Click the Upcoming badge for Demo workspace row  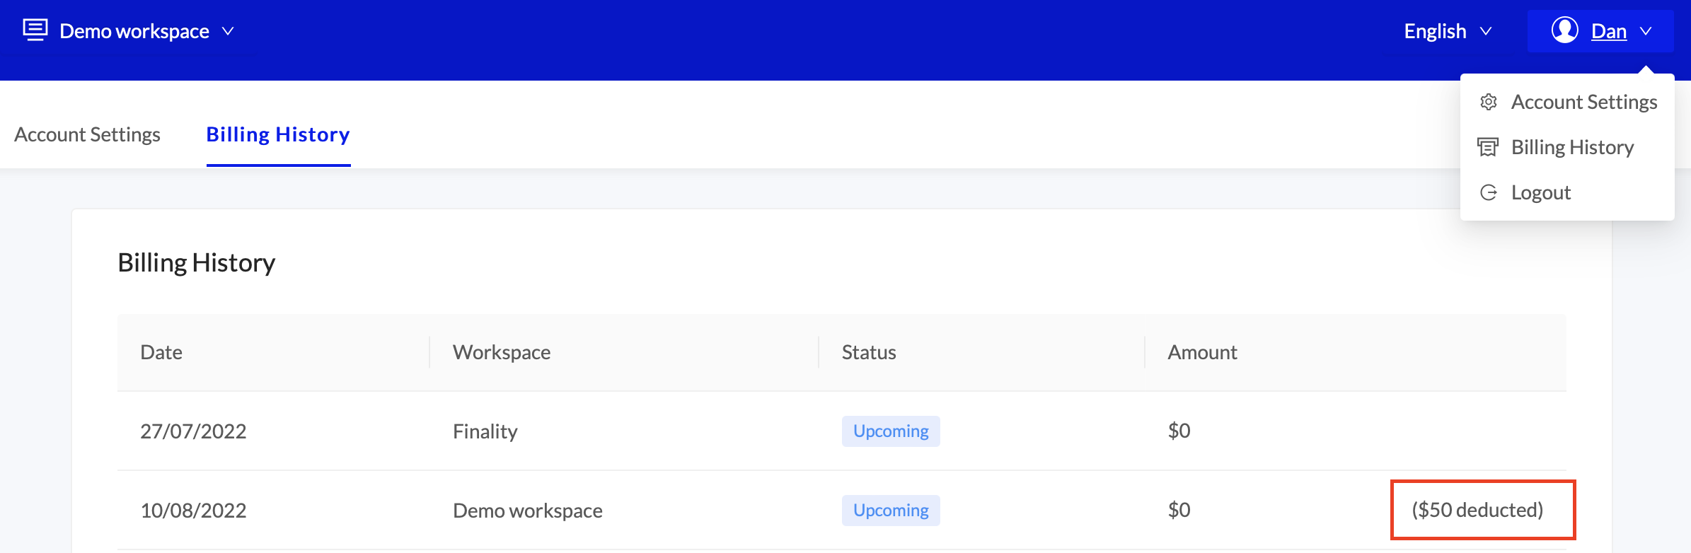[890, 511]
